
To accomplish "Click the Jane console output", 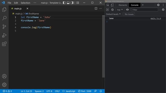I will [x=111, y=18].
